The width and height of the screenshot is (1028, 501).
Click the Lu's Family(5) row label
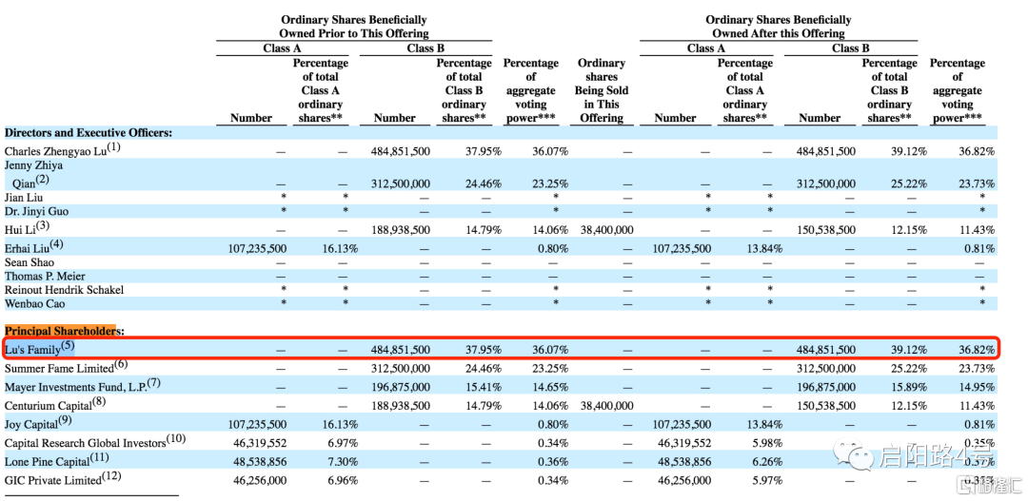[x=41, y=348]
